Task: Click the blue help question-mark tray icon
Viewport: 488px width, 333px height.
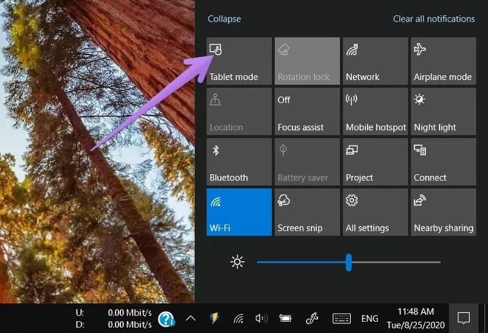Action: pyautogui.click(x=166, y=320)
